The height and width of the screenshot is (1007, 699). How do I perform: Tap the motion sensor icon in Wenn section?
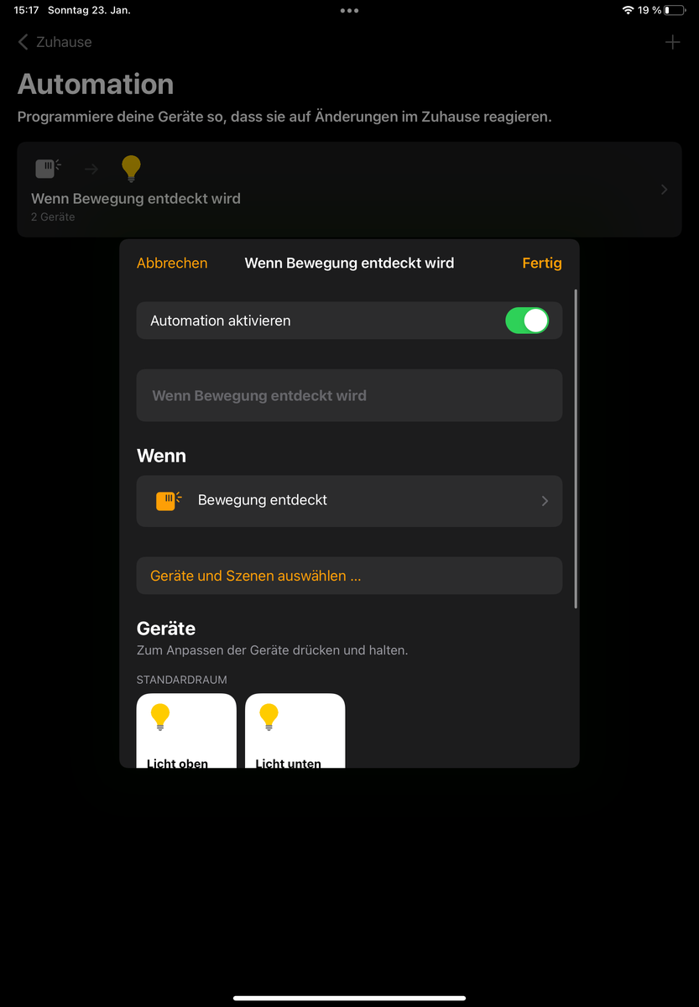pos(168,501)
